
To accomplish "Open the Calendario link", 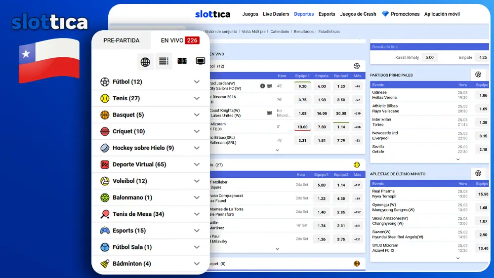I will pyautogui.click(x=280, y=32).
